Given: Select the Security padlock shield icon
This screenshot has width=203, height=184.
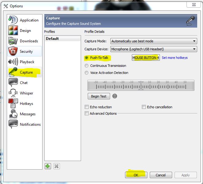Looking at the screenshot, I should (x=13, y=51).
